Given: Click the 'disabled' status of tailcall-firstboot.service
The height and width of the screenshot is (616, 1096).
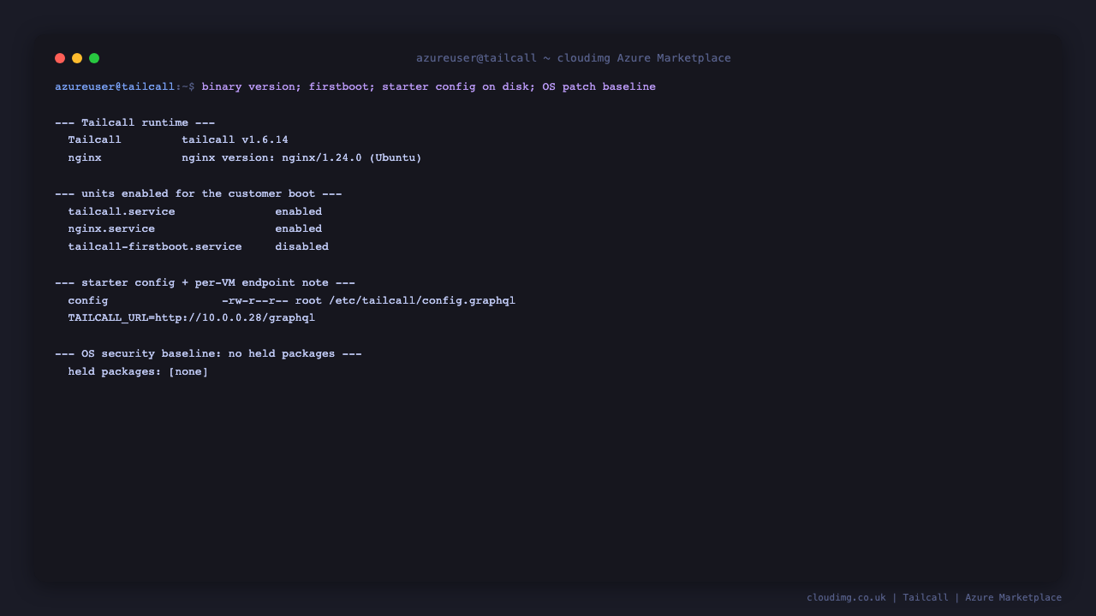Looking at the screenshot, I should pyautogui.click(x=301, y=246).
